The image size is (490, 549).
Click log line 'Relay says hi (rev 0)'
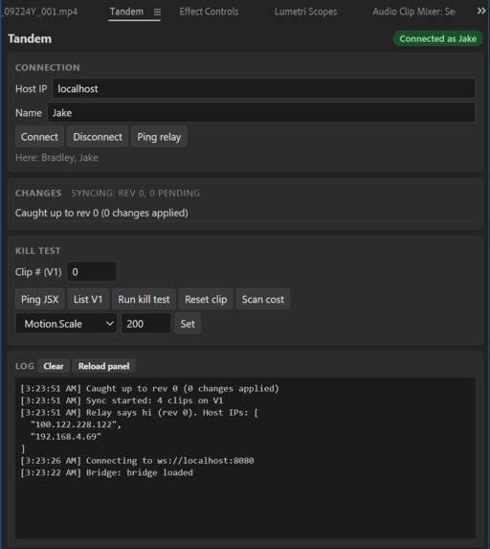[x=139, y=412]
